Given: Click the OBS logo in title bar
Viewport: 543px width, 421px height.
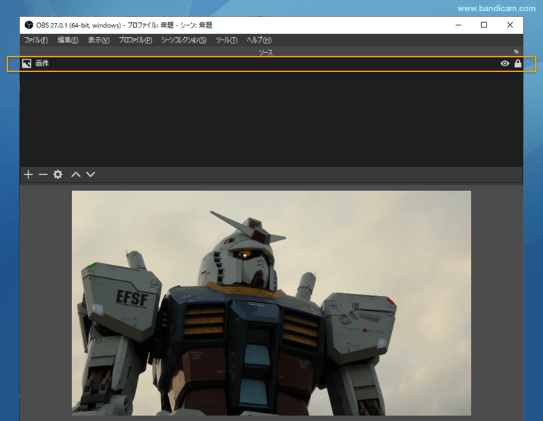Looking at the screenshot, I should pos(29,25).
